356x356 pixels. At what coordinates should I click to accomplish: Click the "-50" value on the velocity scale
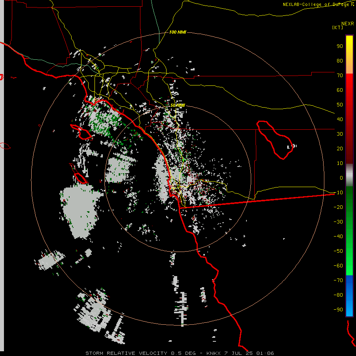[x=338, y=251]
